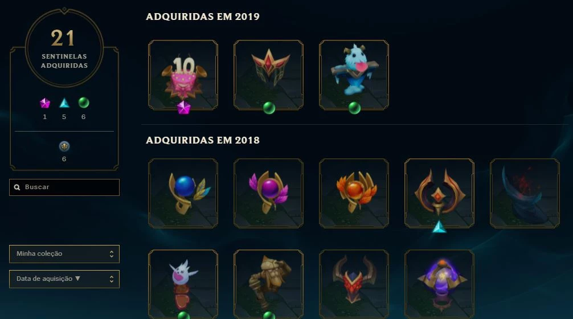Image resolution: width=573 pixels, height=319 pixels.
Task: Choose the blue poro scarecrow ward
Action: (x=354, y=75)
